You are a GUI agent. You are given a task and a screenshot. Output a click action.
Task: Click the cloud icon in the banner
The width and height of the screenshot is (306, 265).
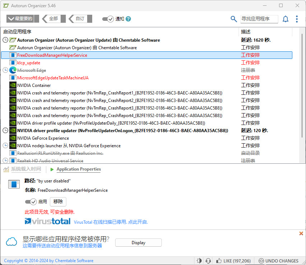[11, 242]
